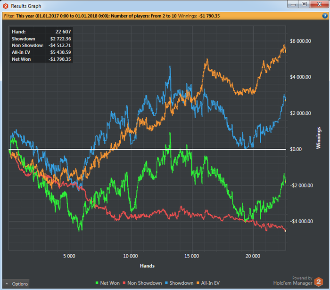Click the All-In EV line end marker
The width and height of the screenshot is (330, 290).
pos(285,52)
